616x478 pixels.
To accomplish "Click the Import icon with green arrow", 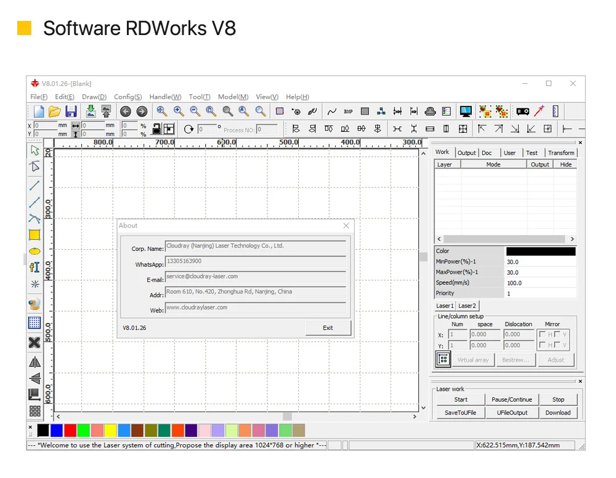I will [x=91, y=111].
